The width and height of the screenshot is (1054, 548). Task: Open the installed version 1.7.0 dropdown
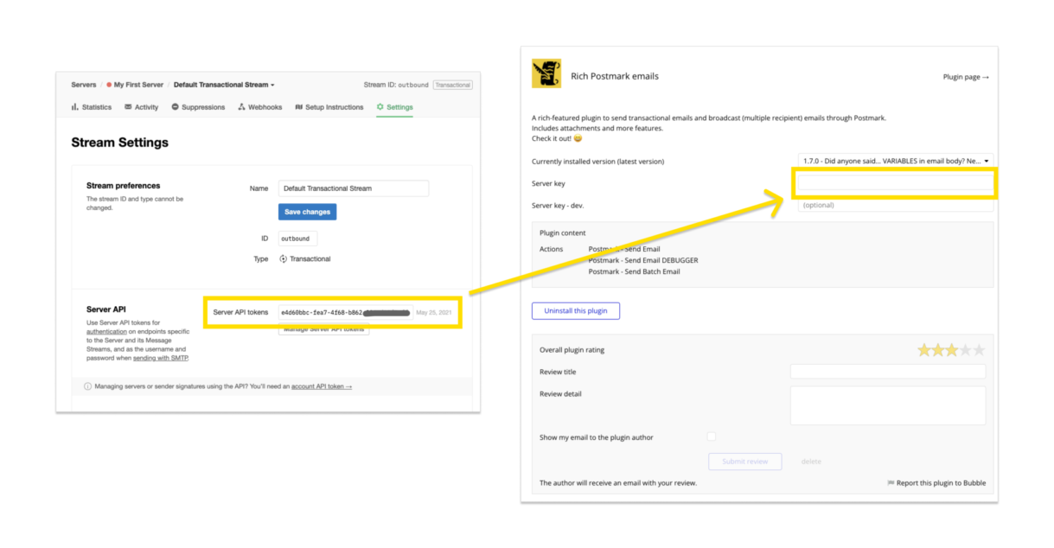tap(894, 161)
